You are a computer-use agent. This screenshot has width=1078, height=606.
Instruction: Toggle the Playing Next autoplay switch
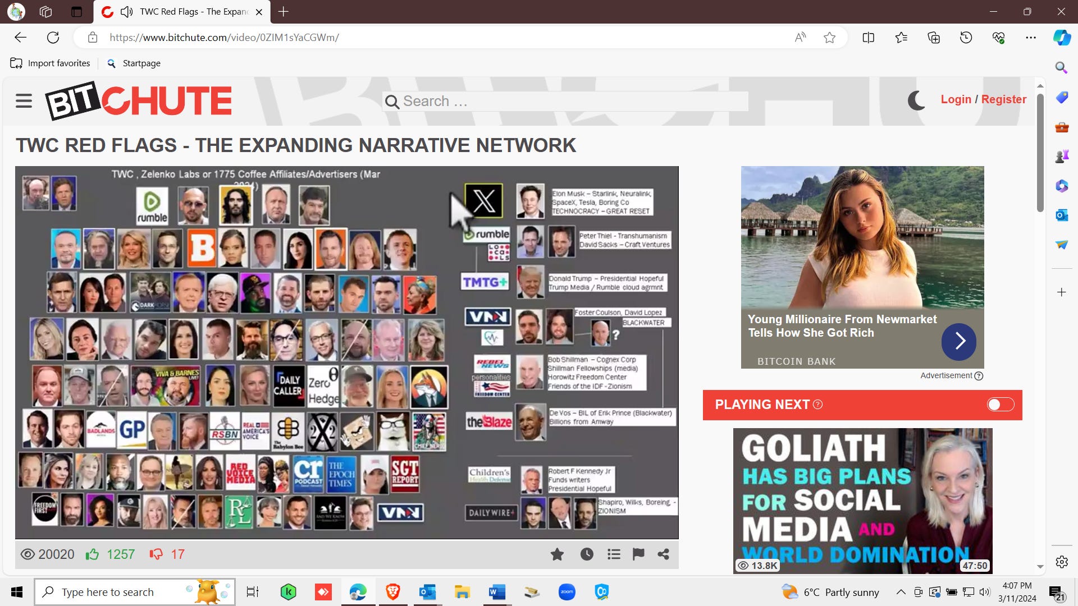click(1001, 405)
